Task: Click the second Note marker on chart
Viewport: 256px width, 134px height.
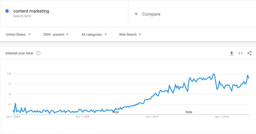Action: (189, 112)
